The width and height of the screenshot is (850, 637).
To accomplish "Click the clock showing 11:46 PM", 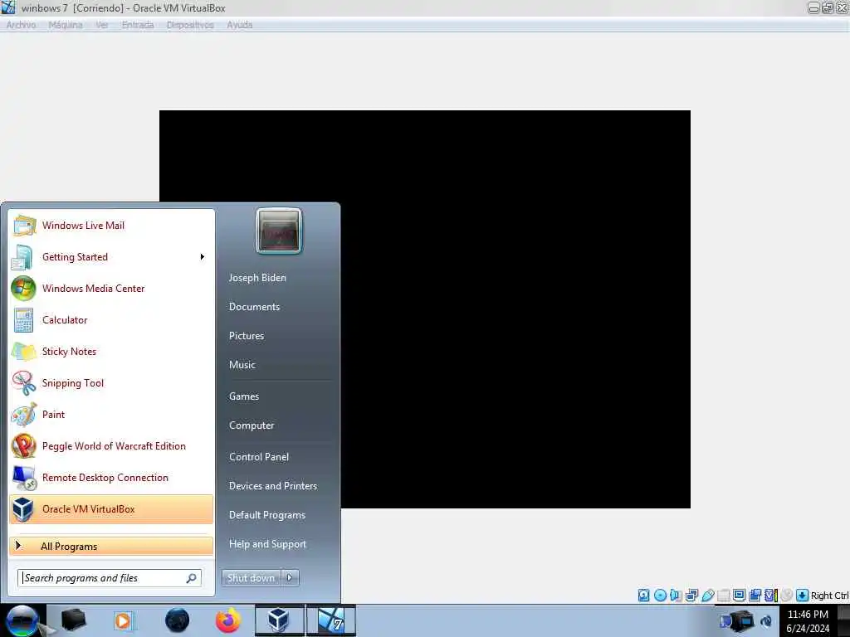I will pyautogui.click(x=808, y=615).
